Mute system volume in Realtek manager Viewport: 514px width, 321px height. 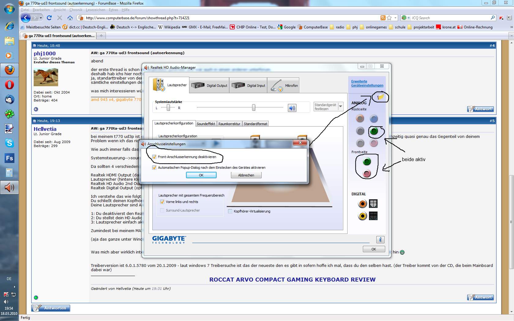[x=292, y=108]
